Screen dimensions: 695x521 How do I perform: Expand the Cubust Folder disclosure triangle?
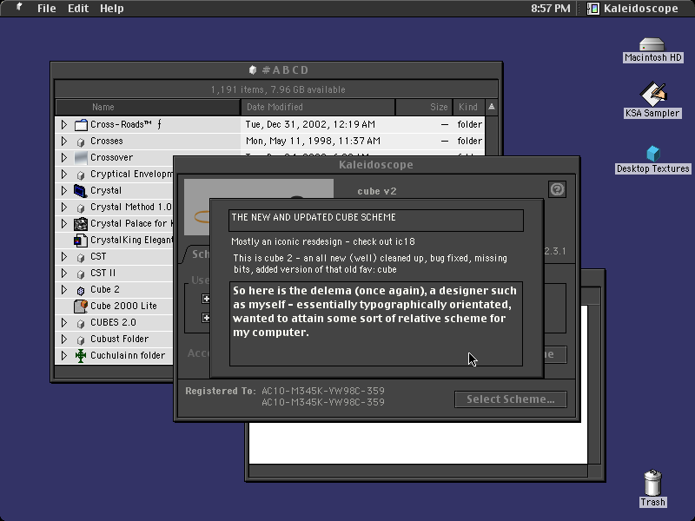pos(64,340)
